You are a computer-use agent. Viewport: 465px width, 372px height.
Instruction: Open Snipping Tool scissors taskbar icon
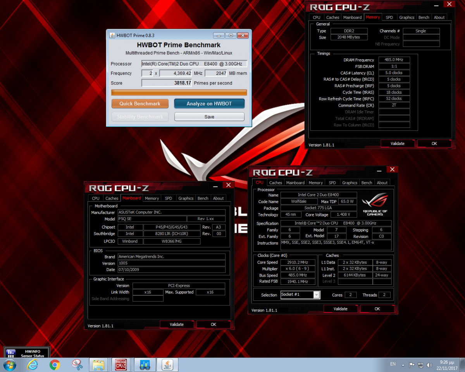click(77, 365)
